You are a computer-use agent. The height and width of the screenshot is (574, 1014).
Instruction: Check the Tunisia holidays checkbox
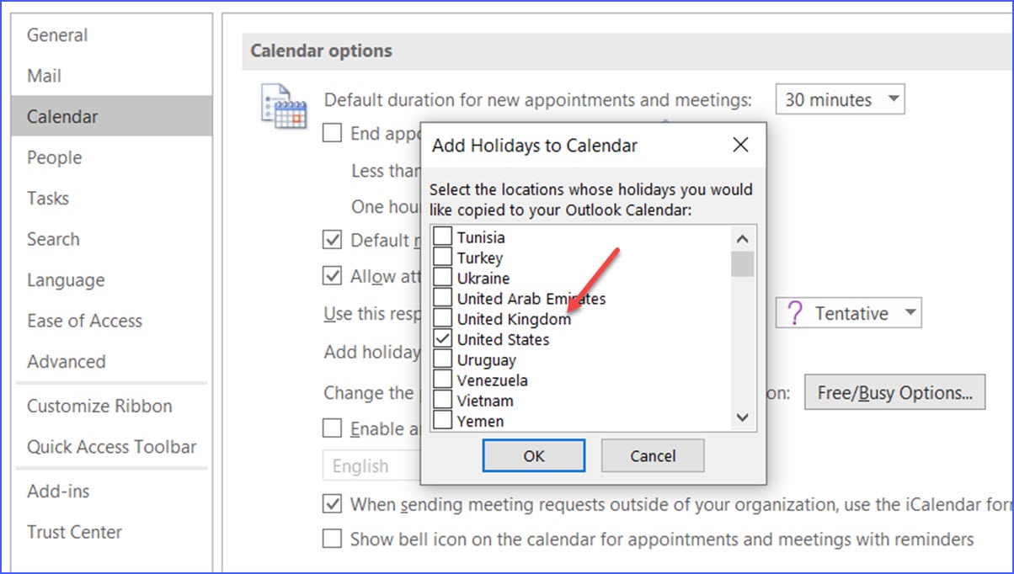441,237
